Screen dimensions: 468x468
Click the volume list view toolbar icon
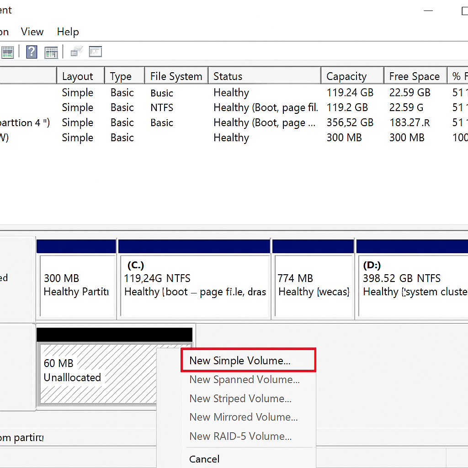(51, 52)
